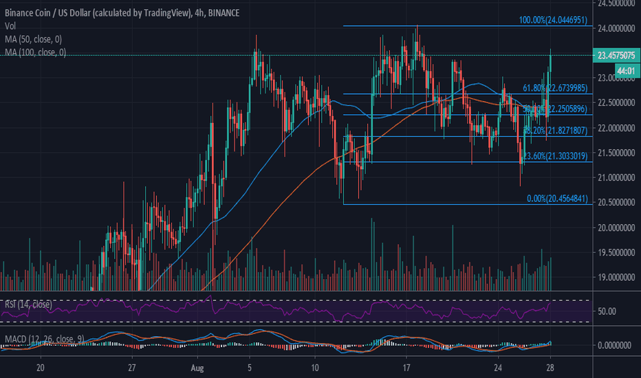
Task: Click the 19.5000000 price axis label
Action: [x=616, y=252]
